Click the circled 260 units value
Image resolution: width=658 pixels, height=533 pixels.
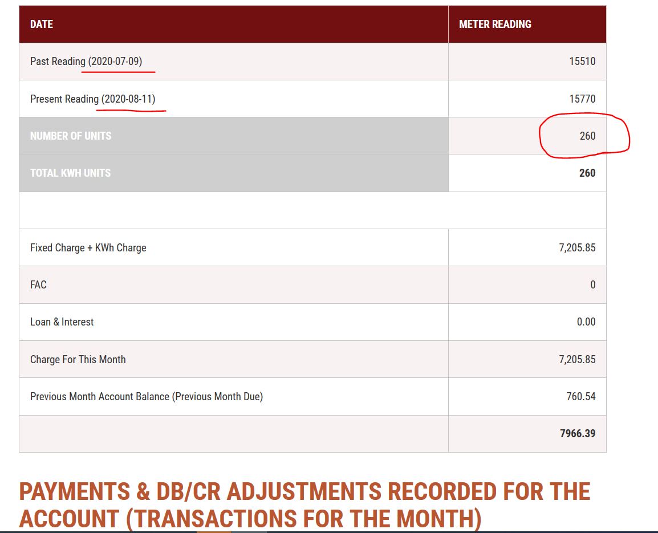tap(587, 136)
